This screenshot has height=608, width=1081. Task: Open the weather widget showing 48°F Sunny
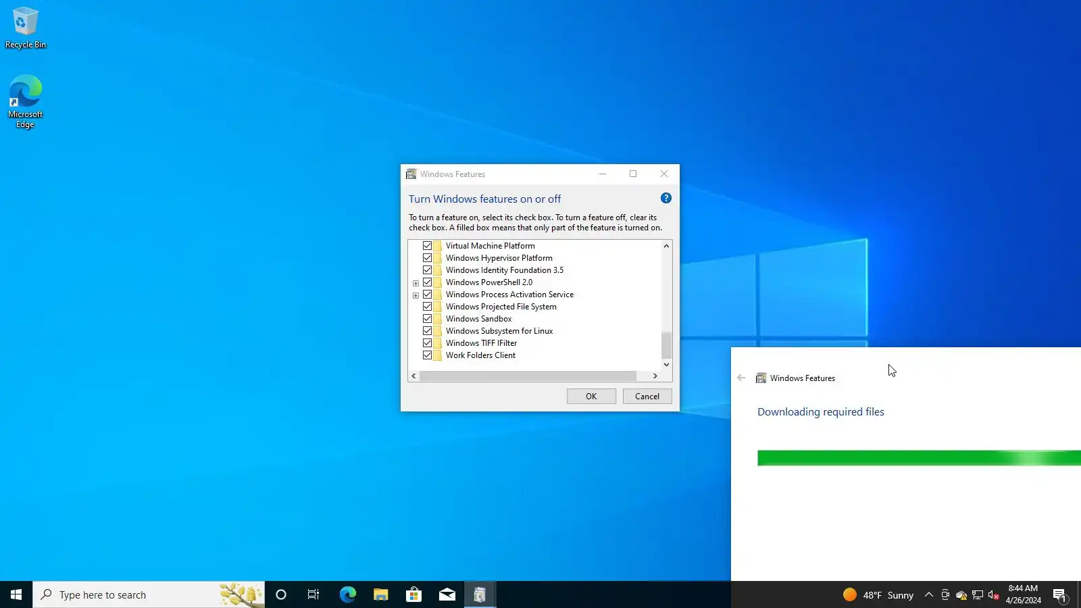click(x=878, y=594)
